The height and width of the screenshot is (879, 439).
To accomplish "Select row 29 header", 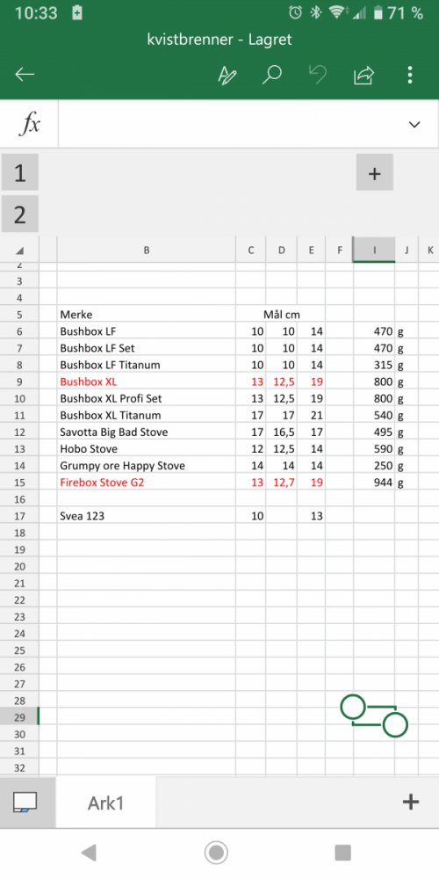I will [19, 717].
